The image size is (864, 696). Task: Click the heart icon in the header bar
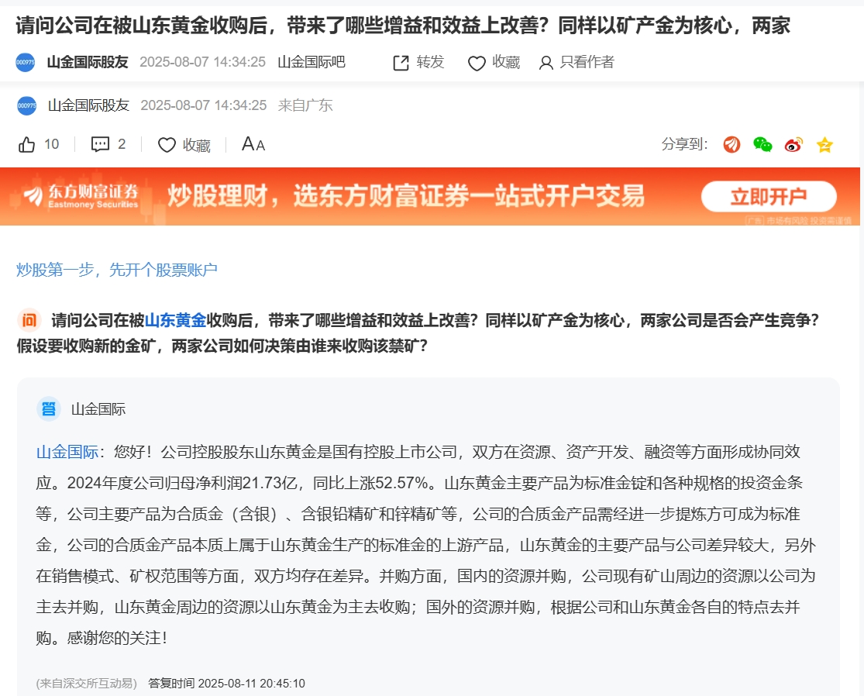[477, 64]
